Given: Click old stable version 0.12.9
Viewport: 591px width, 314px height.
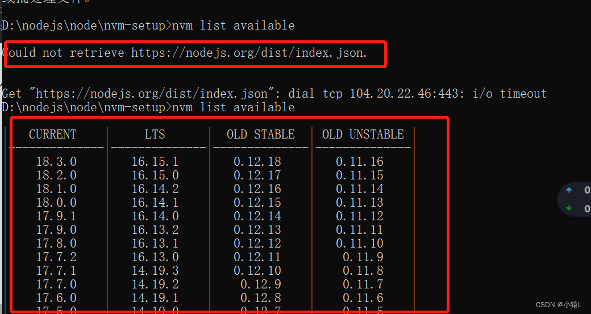Looking at the screenshot, I should point(261,284).
